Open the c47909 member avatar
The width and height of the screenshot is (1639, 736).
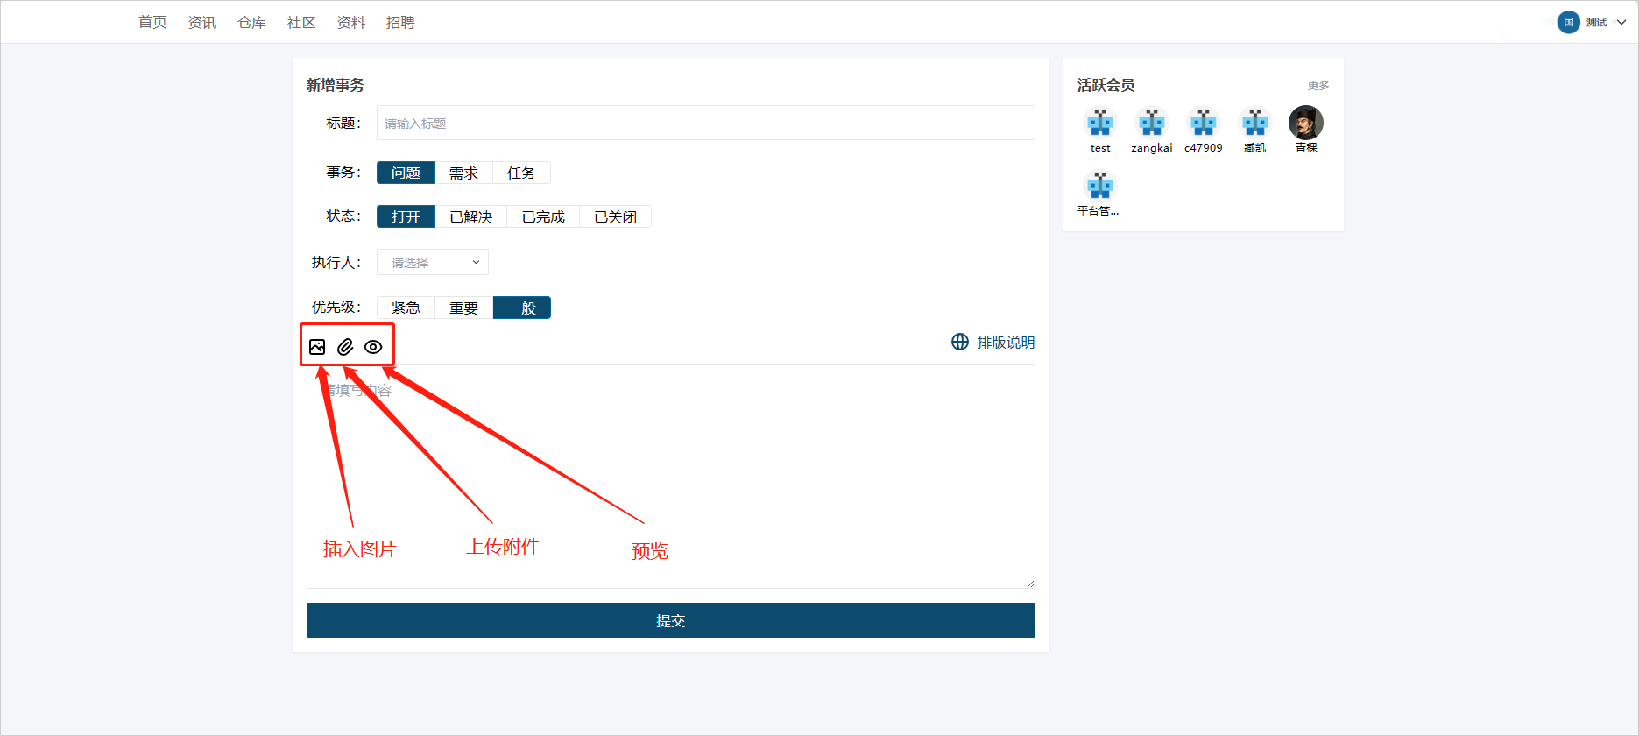(1203, 124)
